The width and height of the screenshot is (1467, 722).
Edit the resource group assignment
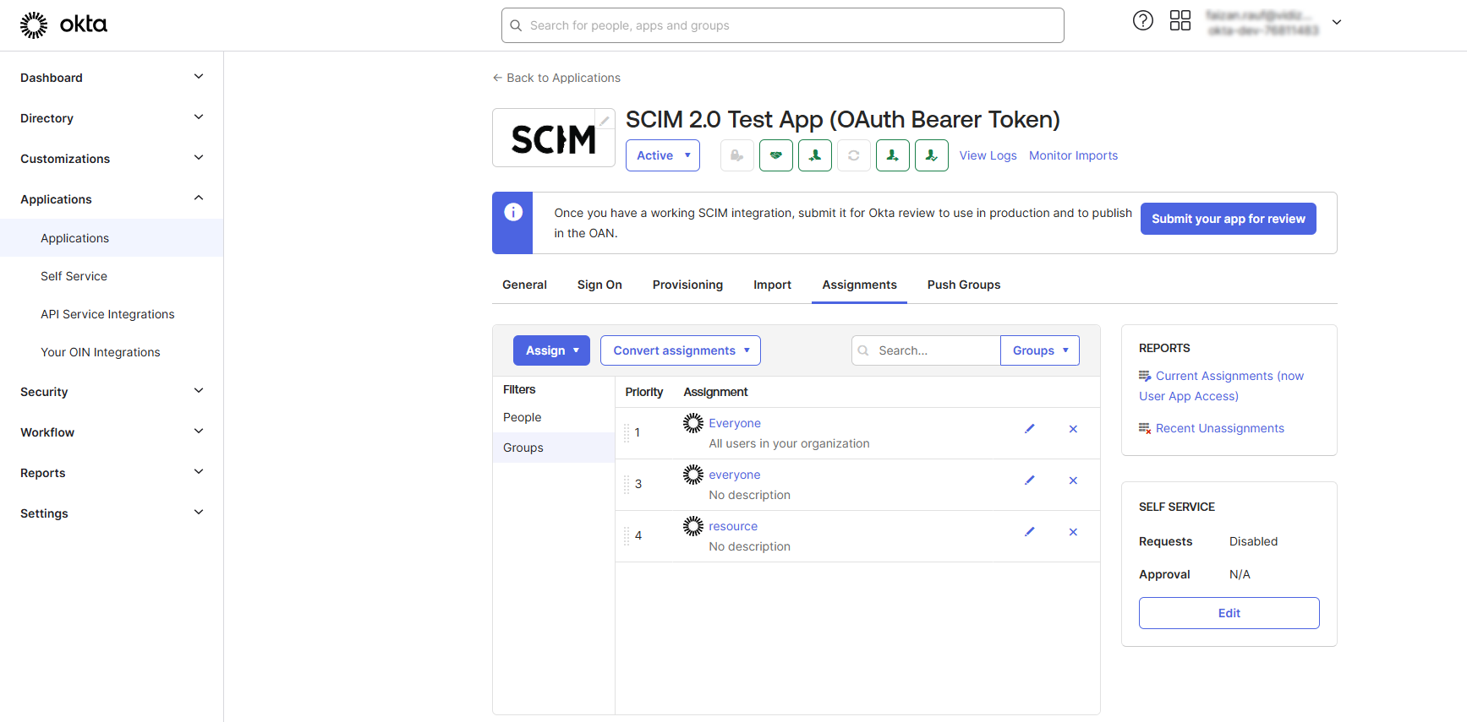click(1029, 532)
